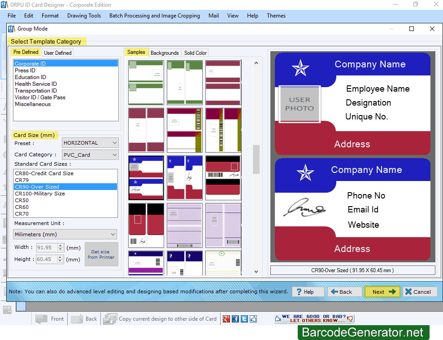Screen dimensions: 443x340
Task: Click the thumbs-up like icon
Action: [253, 319]
